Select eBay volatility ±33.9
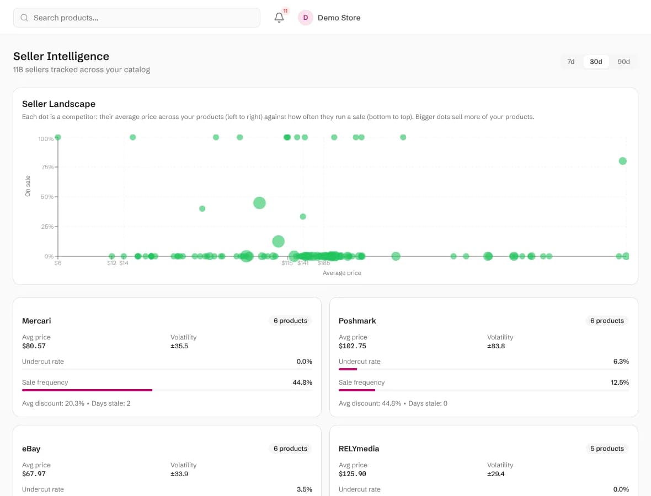 click(179, 473)
